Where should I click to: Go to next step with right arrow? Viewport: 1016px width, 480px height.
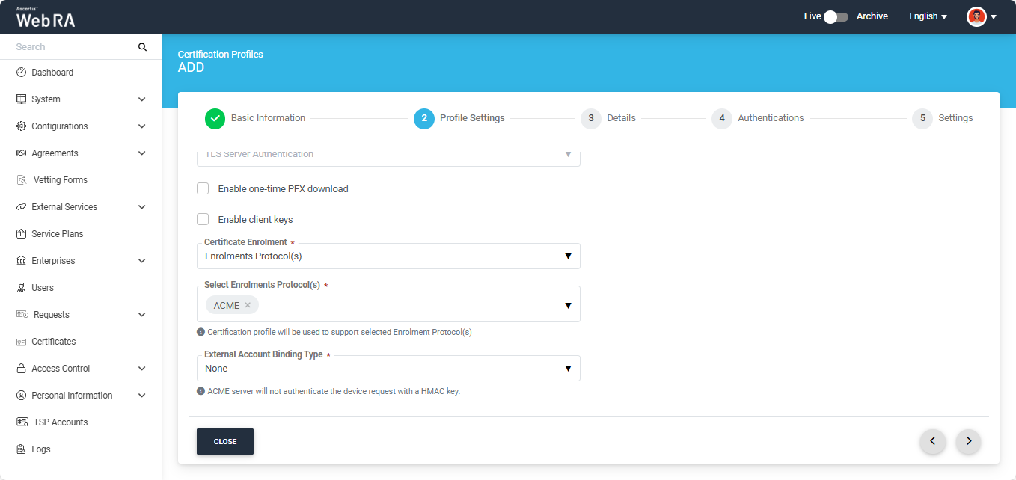968,441
